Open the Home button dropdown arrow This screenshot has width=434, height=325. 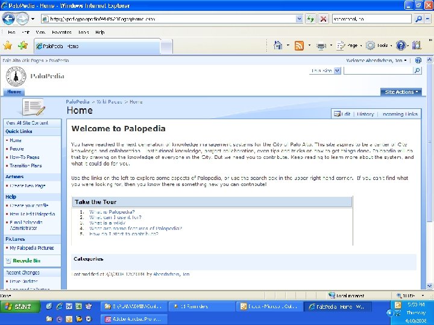pos(288,45)
